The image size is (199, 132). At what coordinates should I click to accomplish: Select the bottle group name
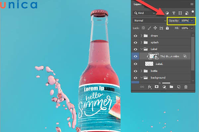154,71
